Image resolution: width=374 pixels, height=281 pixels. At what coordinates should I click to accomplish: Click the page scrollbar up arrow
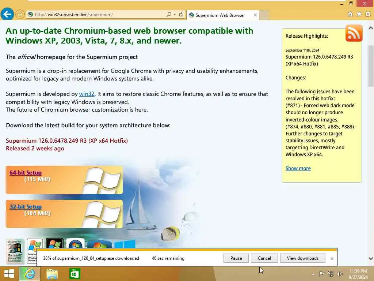pos(371,28)
